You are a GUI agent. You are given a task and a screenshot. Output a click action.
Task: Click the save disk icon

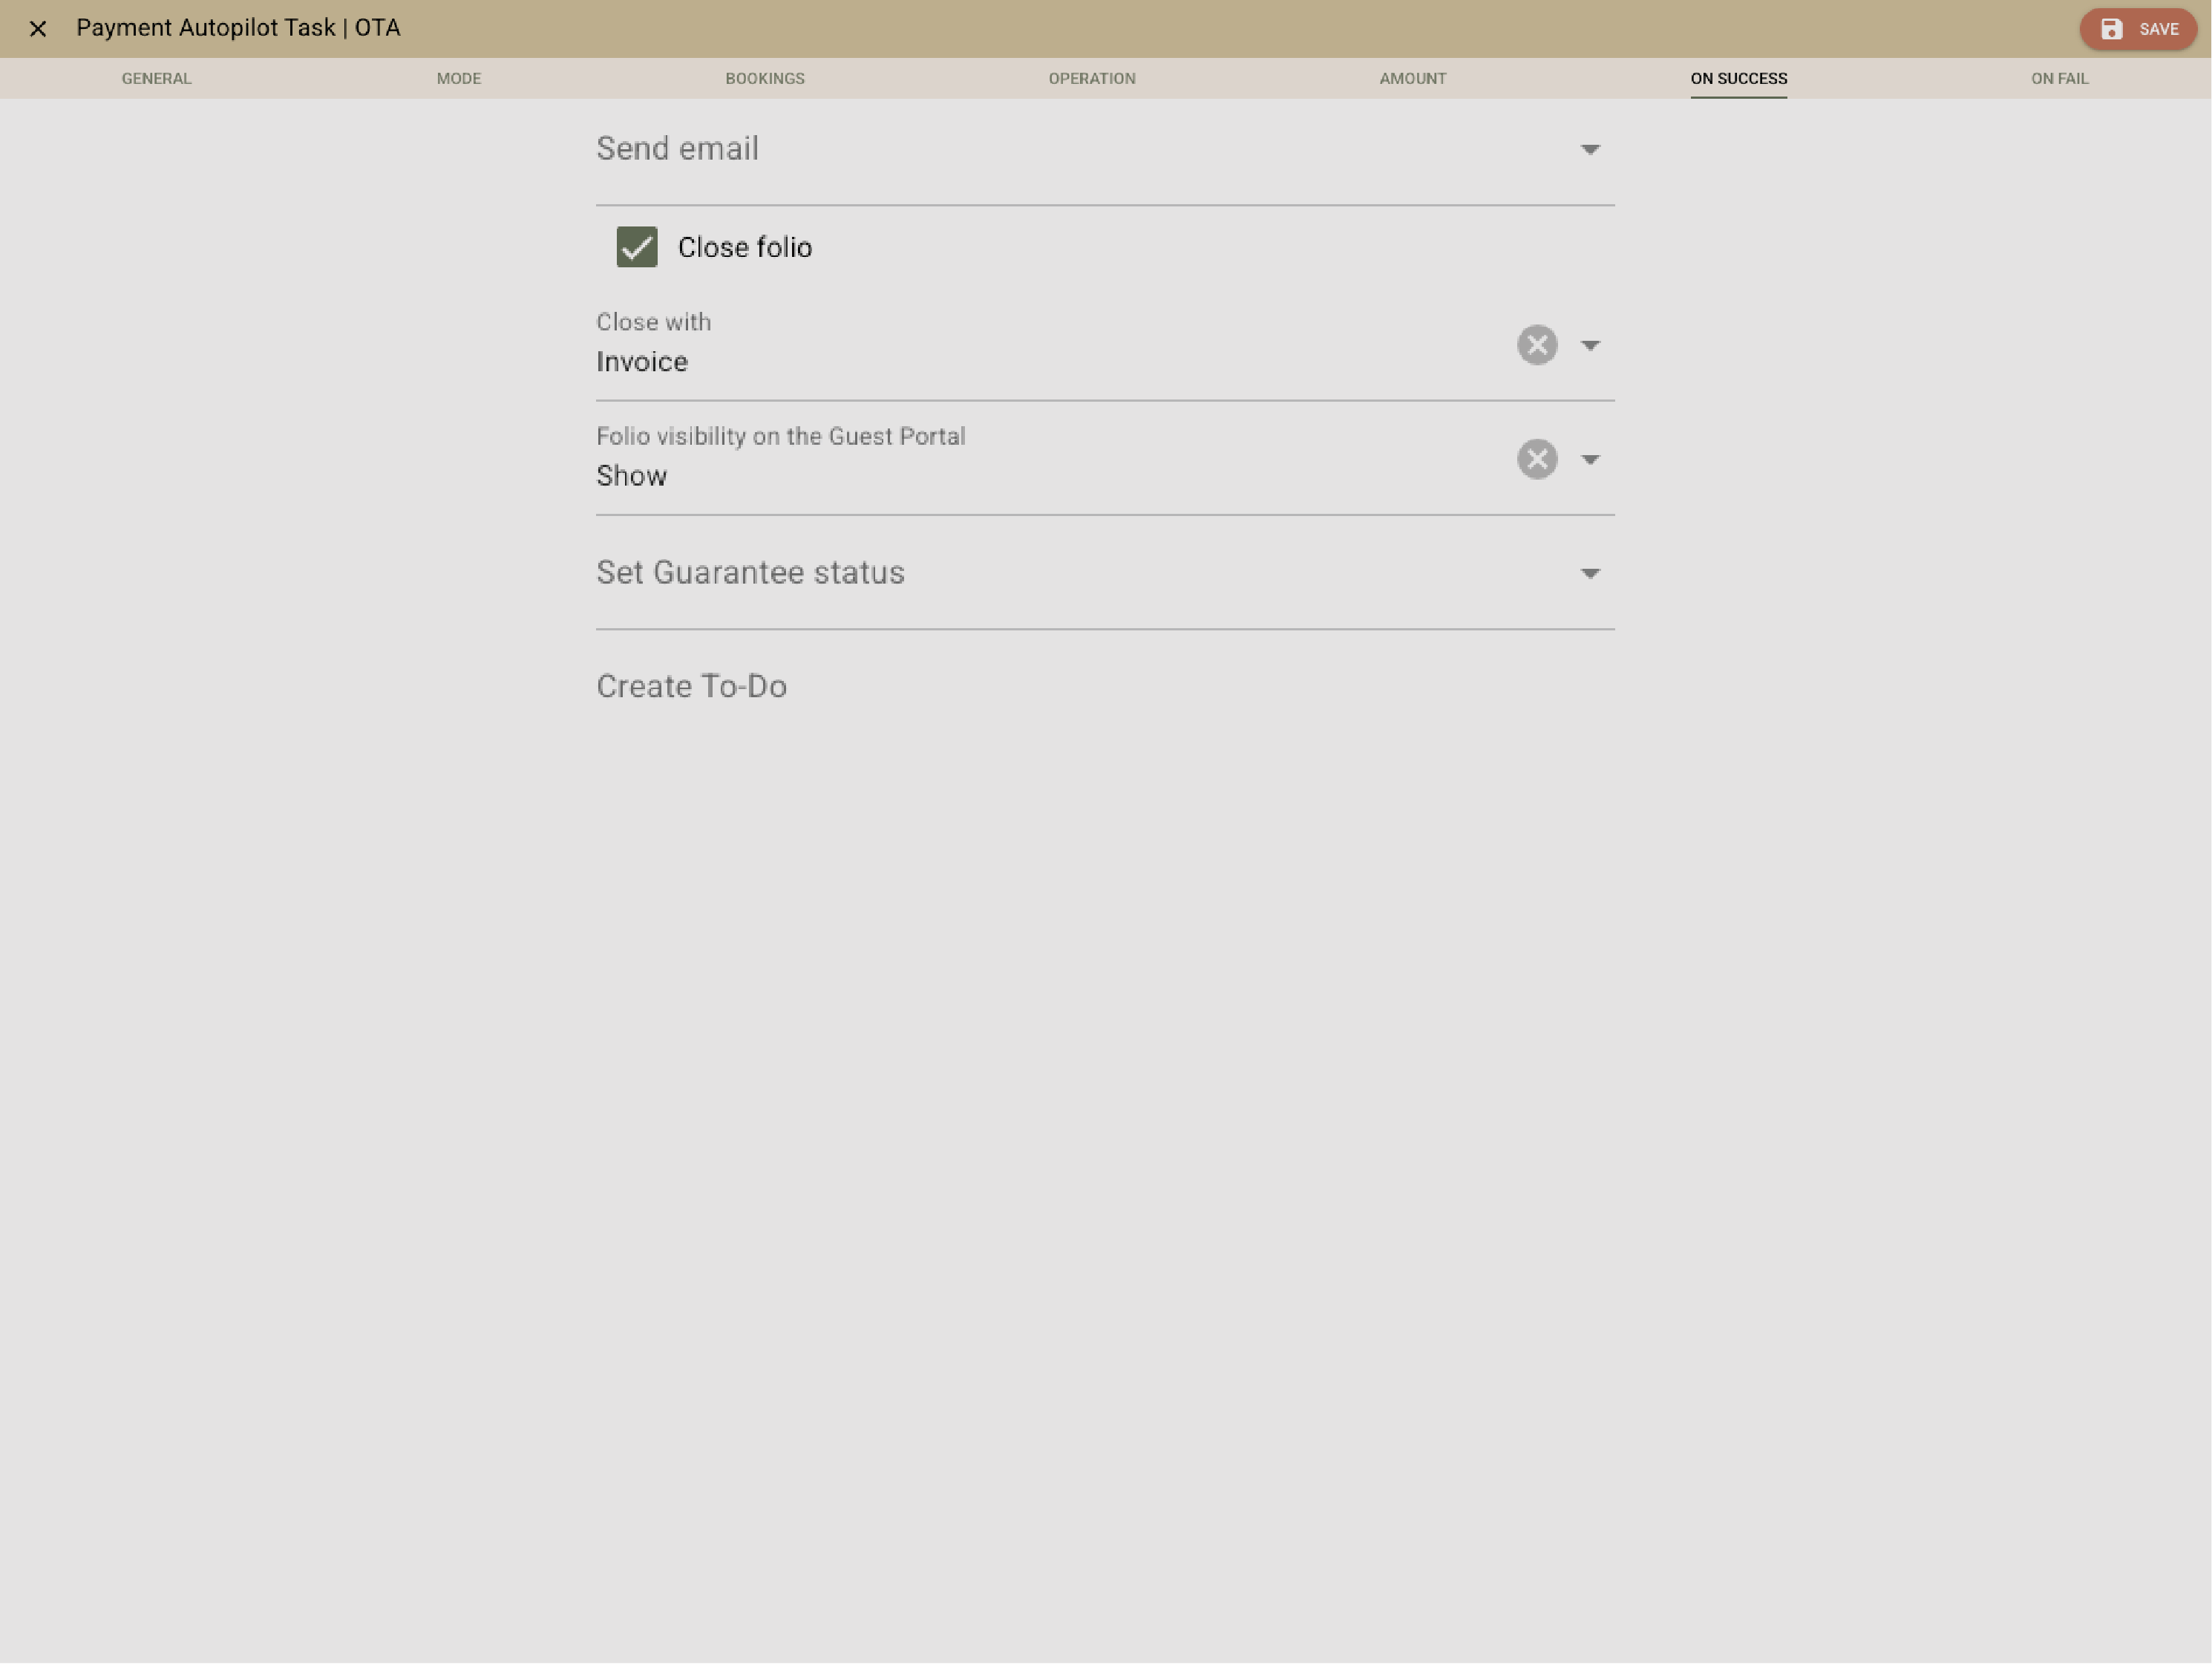(2112, 29)
